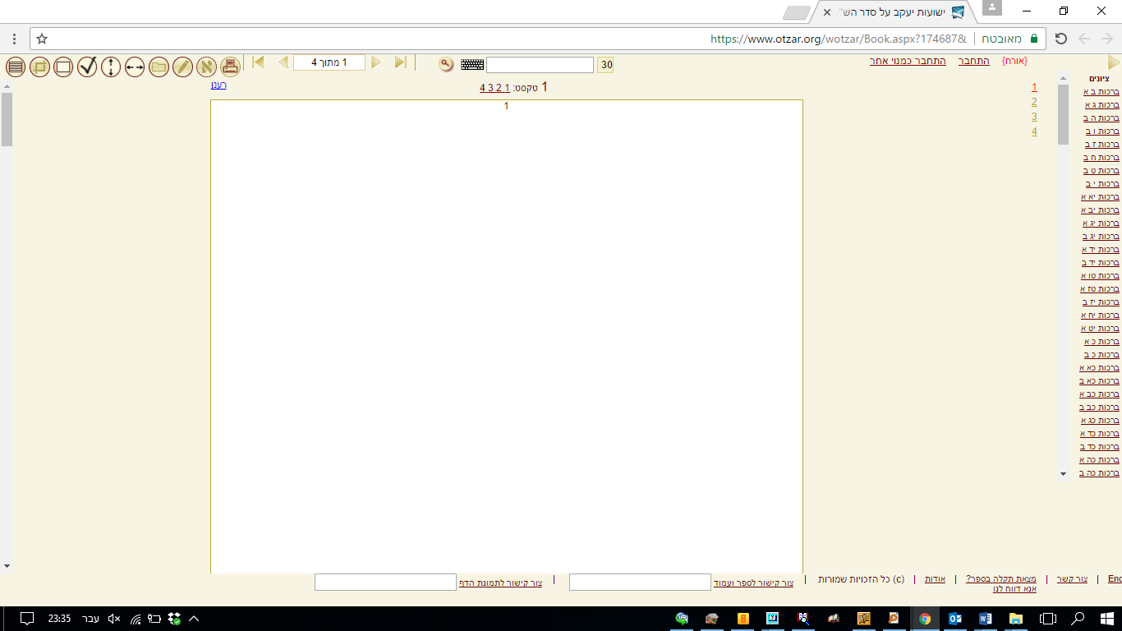Click the Hebrew Aleph text icon
This screenshot has height=631, width=1122.
pyautogui.click(x=206, y=67)
